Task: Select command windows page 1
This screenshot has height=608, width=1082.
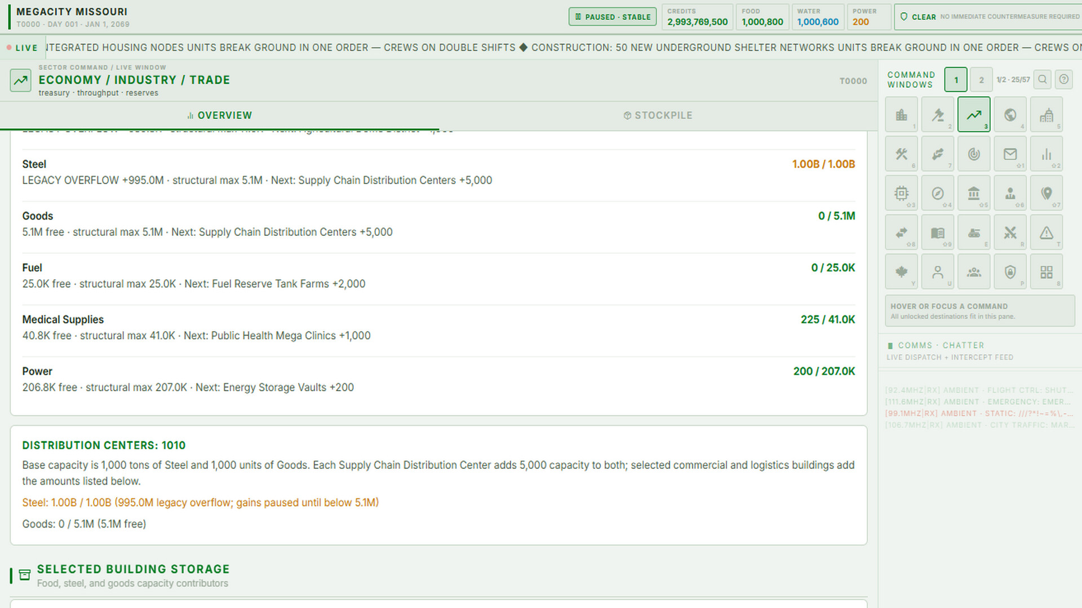Action: 956,79
